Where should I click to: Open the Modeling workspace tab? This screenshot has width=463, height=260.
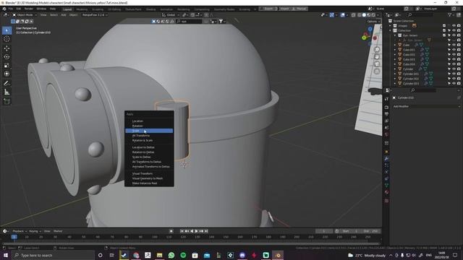[82, 9]
